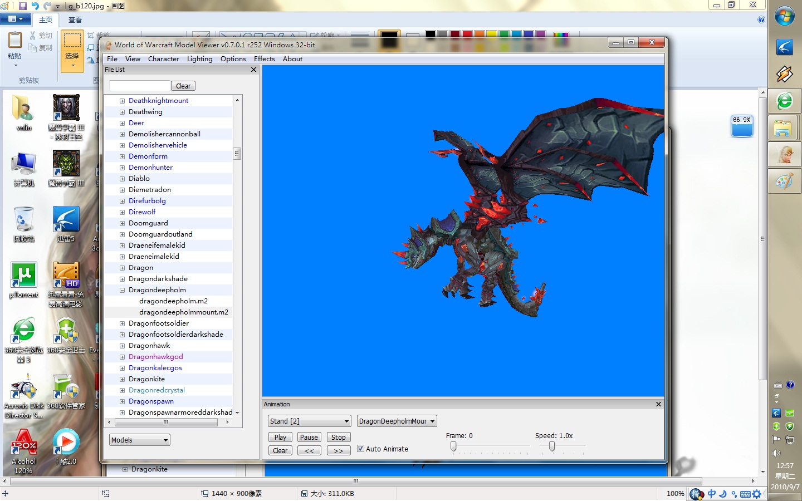Screen dimensions: 802x501
Task: Open the Windows Start orb
Action: [x=784, y=16]
